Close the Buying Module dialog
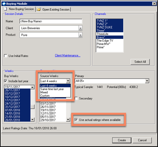This screenshot has height=147, width=158. click(x=154, y=4)
